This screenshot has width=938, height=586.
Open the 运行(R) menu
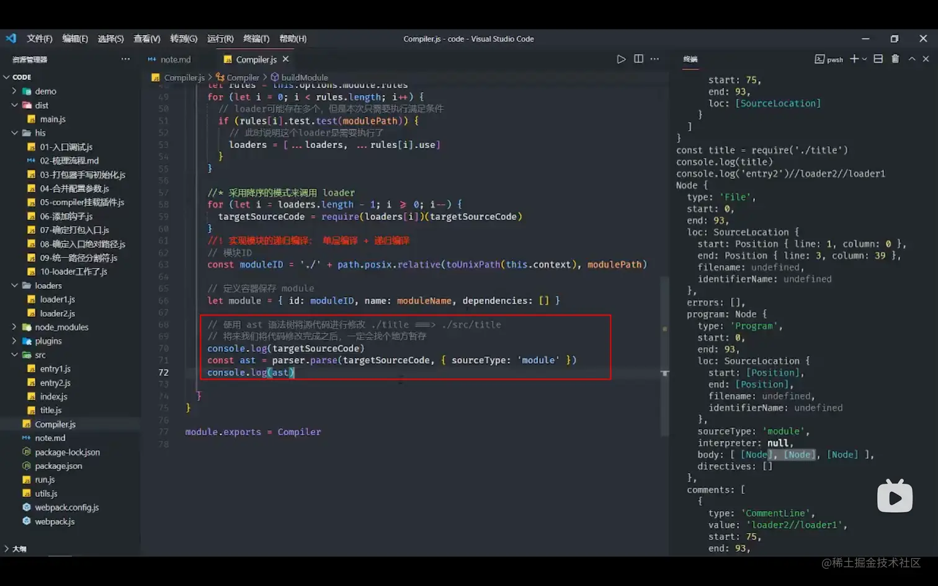coord(220,38)
